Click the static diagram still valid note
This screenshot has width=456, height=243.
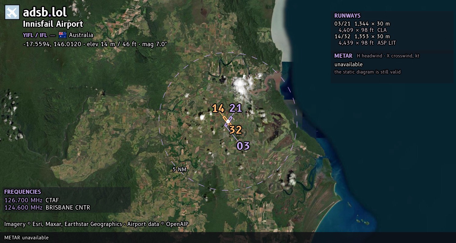[x=368, y=72]
